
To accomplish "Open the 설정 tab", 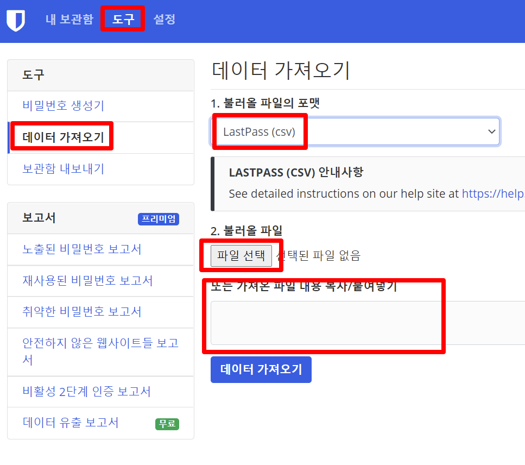I will click(164, 19).
